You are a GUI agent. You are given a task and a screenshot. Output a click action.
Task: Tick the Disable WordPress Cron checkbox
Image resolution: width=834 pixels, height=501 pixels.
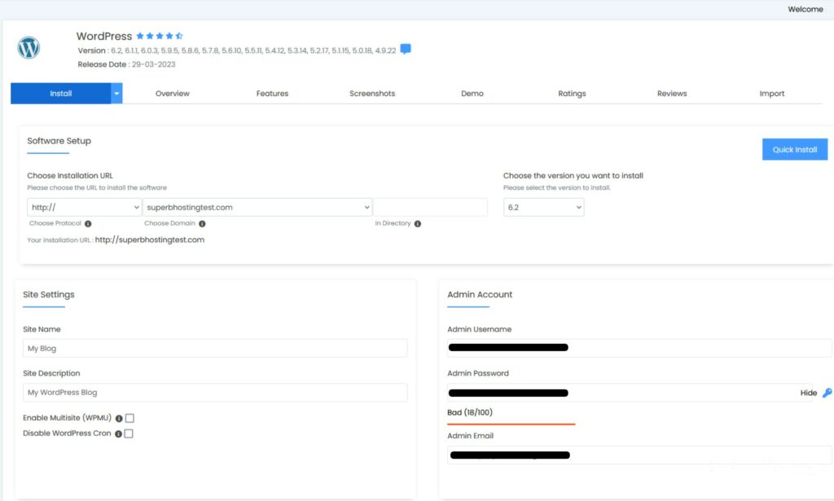(129, 434)
